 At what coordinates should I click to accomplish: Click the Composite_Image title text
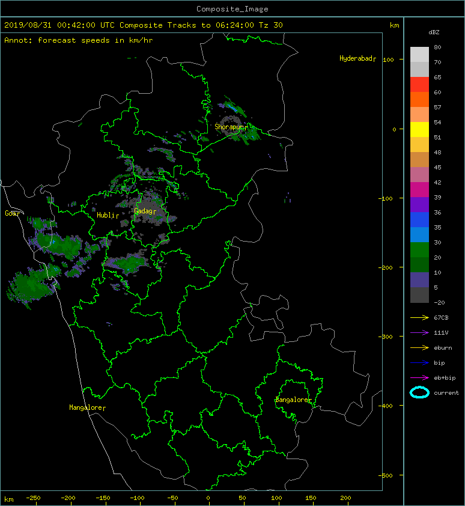coord(232,9)
